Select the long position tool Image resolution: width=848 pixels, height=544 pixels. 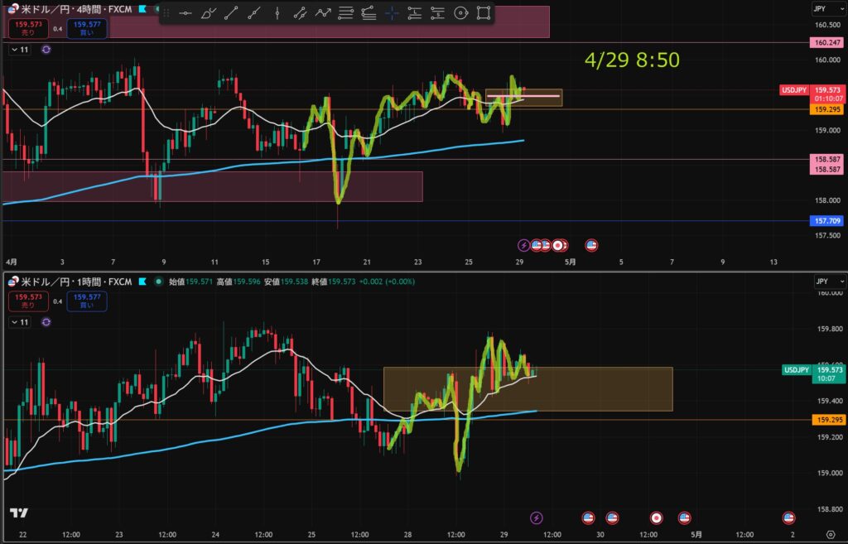(x=415, y=13)
